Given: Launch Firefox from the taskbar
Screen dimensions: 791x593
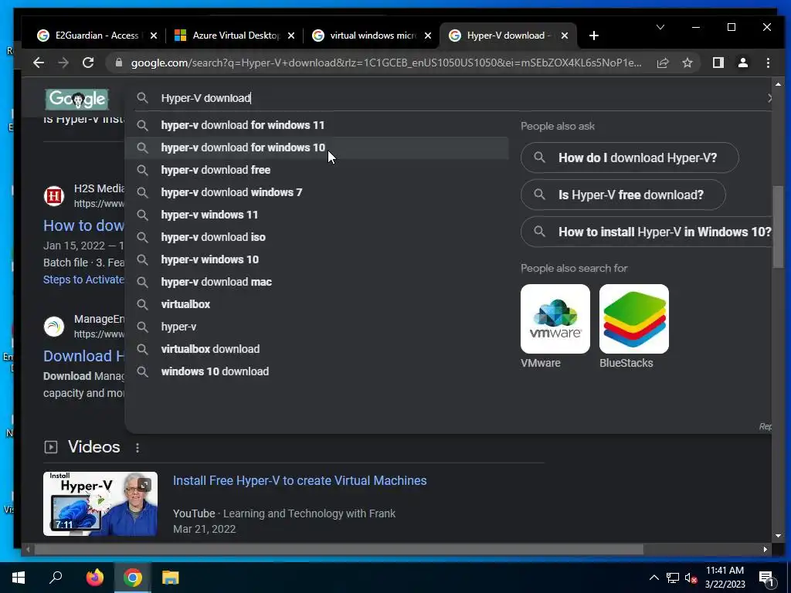Looking at the screenshot, I should click(x=94, y=578).
